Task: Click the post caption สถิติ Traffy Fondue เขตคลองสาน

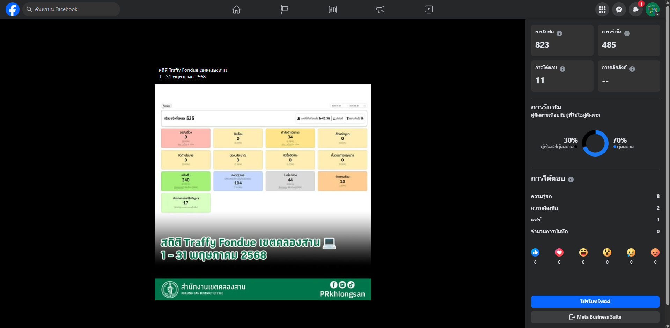Action: (x=193, y=70)
